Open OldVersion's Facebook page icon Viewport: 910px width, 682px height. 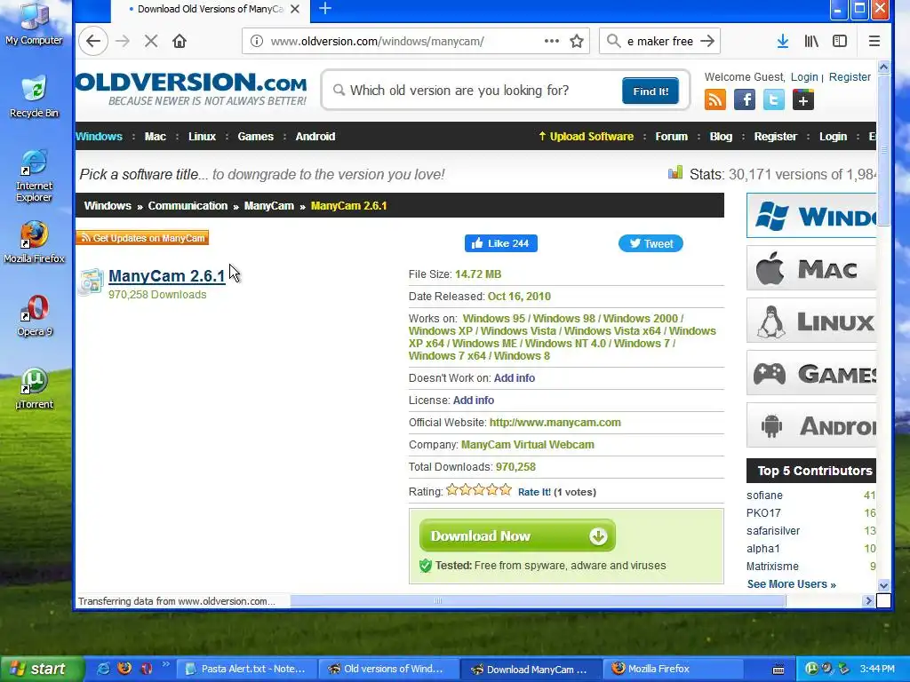click(745, 99)
